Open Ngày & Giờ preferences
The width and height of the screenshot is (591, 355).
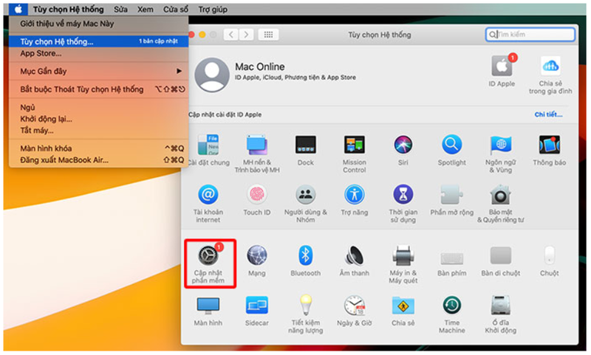(x=355, y=306)
